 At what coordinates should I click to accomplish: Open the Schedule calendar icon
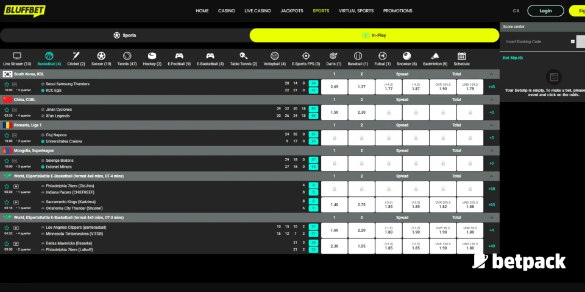pos(461,56)
